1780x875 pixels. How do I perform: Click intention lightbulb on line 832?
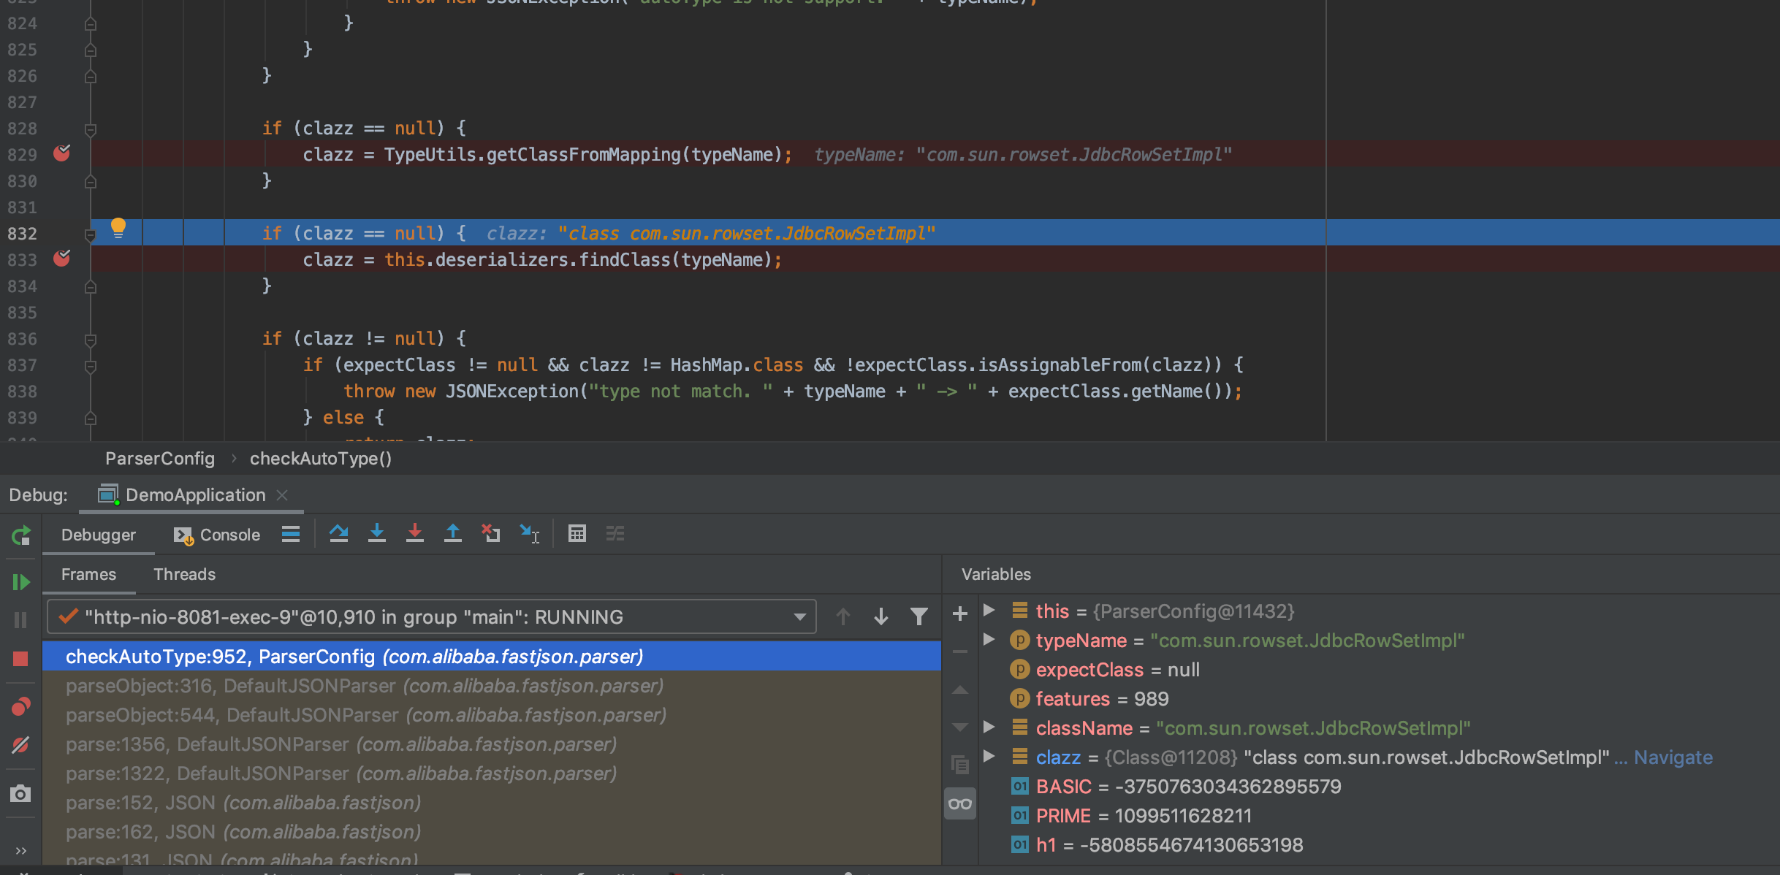[x=118, y=229]
